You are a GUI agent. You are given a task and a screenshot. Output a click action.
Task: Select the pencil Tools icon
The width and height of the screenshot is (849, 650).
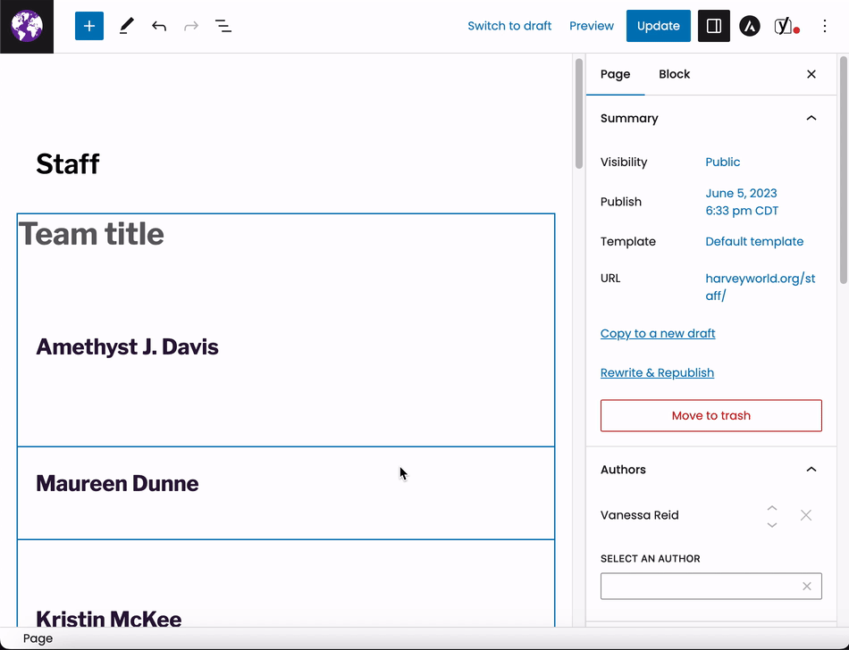click(x=126, y=26)
